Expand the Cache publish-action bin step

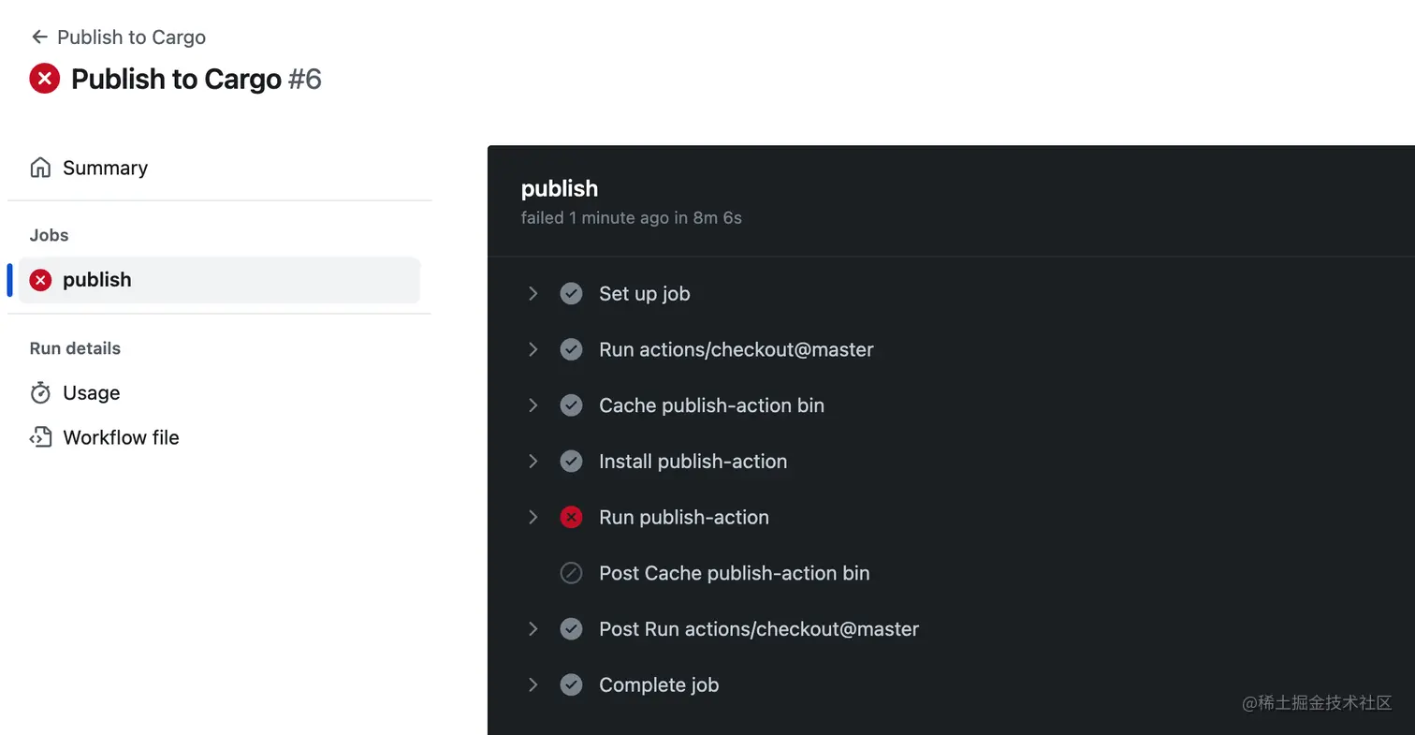click(532, 405)
